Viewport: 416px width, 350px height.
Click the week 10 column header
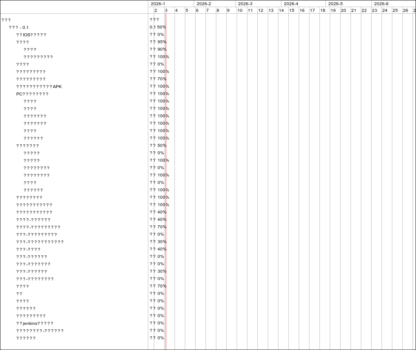pyautogui.click(x=240, y=10)
